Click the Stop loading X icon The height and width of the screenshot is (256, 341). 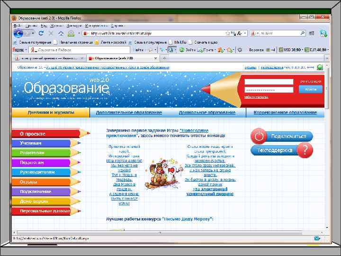click(51, 33)
